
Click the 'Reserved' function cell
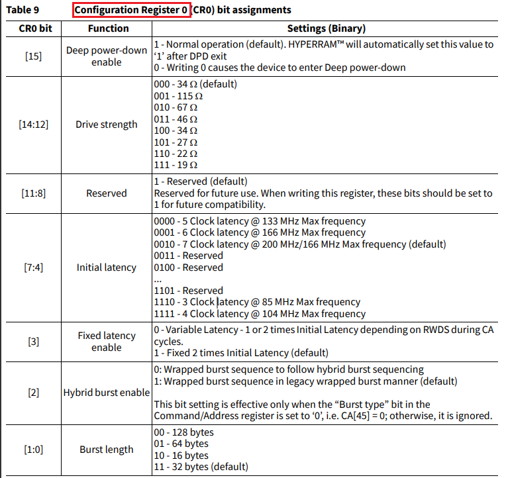coord(107,193)
